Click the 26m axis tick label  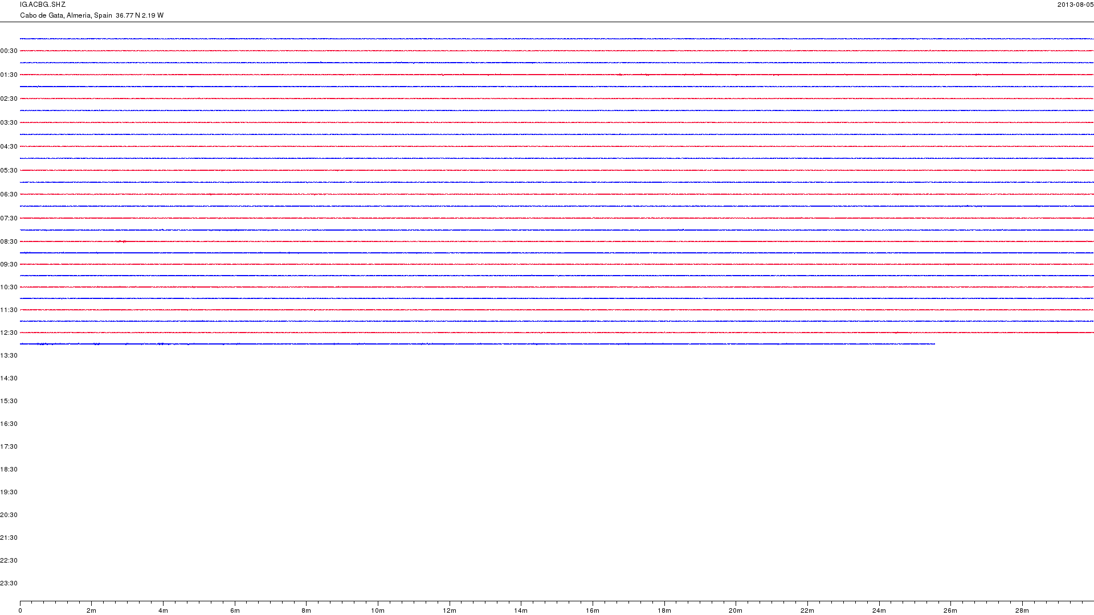950,611
